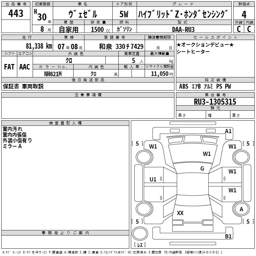The width and height of the screenshot is (256, 256).
Task: Click the model code DAA-RU3
Action: point(183,29)
